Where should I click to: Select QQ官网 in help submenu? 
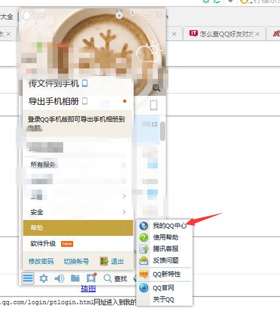(165, 287)
